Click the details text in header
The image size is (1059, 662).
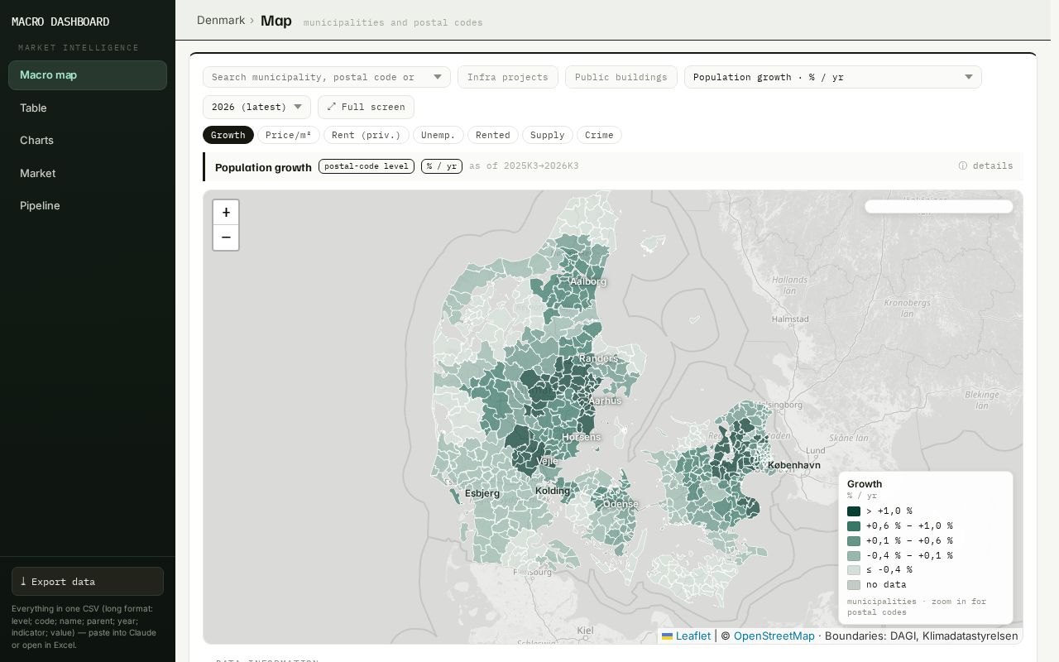click(x=993, y=165)
